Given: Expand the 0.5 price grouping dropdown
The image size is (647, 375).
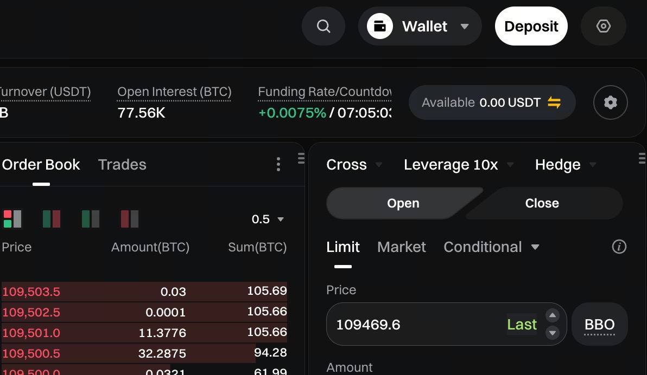Looking at the screenshot, I should pos(268,219).
